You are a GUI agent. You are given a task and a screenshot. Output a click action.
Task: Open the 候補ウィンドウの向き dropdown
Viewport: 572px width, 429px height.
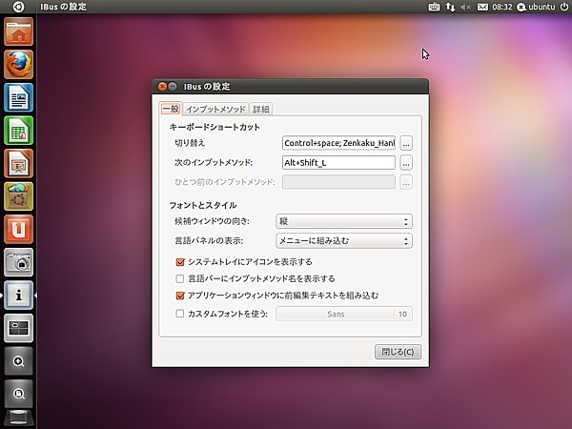click(344, 221)
